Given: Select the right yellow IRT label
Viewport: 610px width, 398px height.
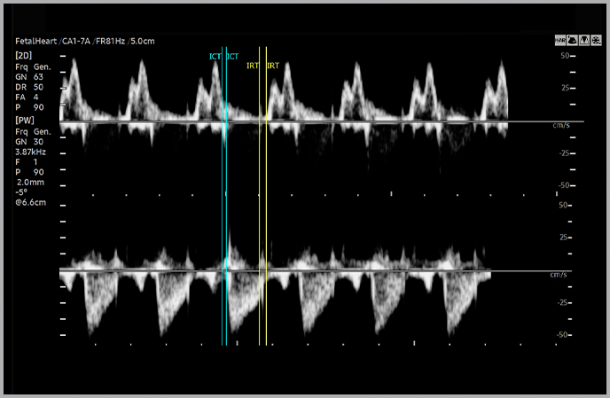Looking at the screenshot, I should pyautogui.click(x=273, y=66).
